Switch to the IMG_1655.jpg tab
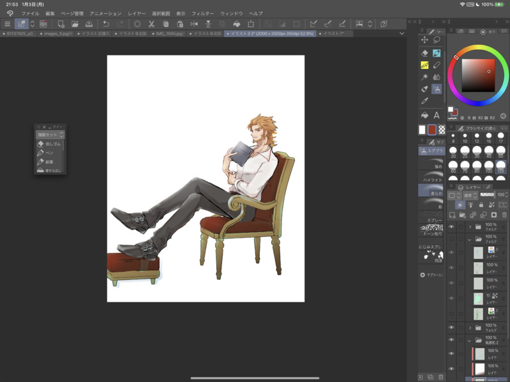510x382 pixels. point(169,34)
